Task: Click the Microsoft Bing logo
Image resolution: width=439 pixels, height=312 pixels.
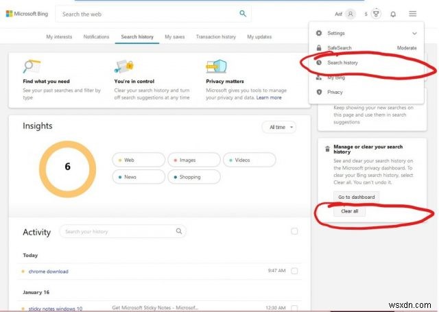Action: click(27, 14)
